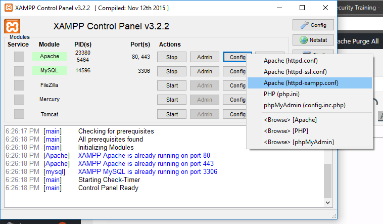Viewport: 383px width, 224px height.
Task: Toggle Apache service checkbox
Action: 19,57
